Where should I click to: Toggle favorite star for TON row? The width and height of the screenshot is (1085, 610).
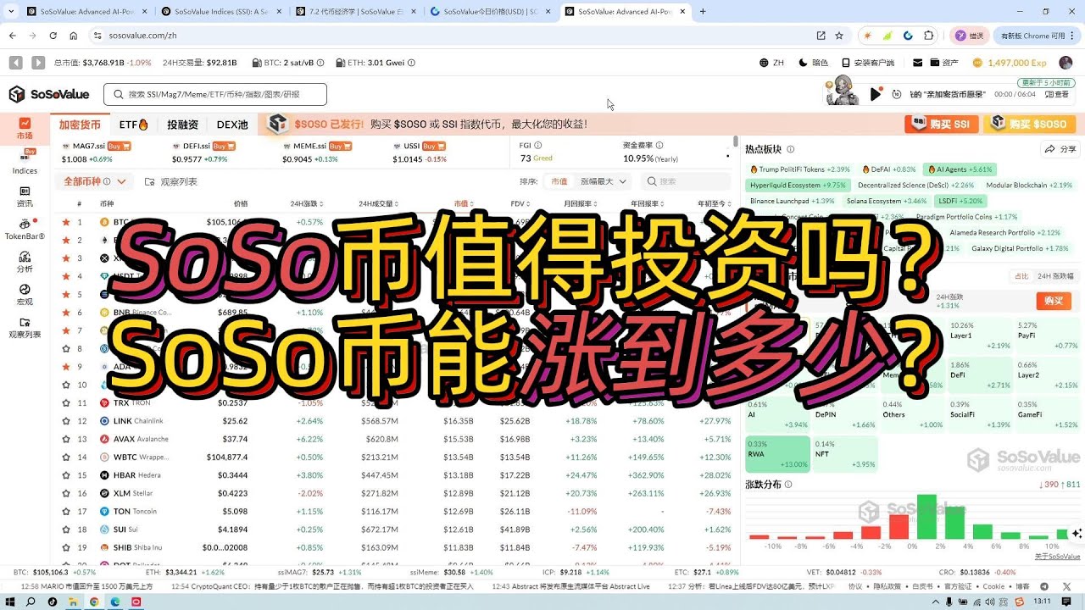point(66,512)
